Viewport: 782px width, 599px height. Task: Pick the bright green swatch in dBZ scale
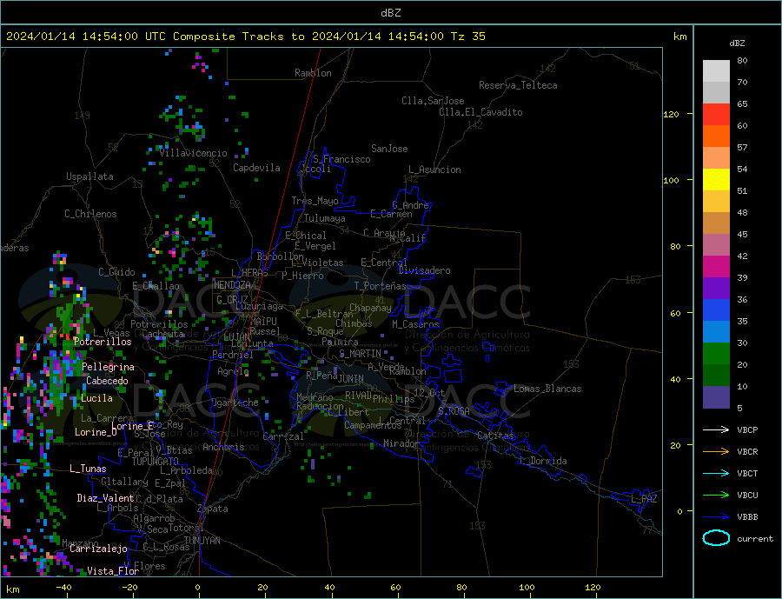click(716, 354)
